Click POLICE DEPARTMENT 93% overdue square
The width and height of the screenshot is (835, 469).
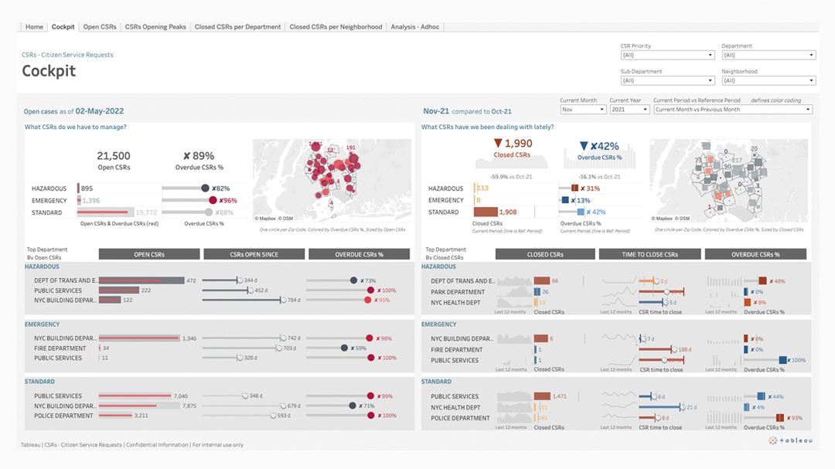780,418
